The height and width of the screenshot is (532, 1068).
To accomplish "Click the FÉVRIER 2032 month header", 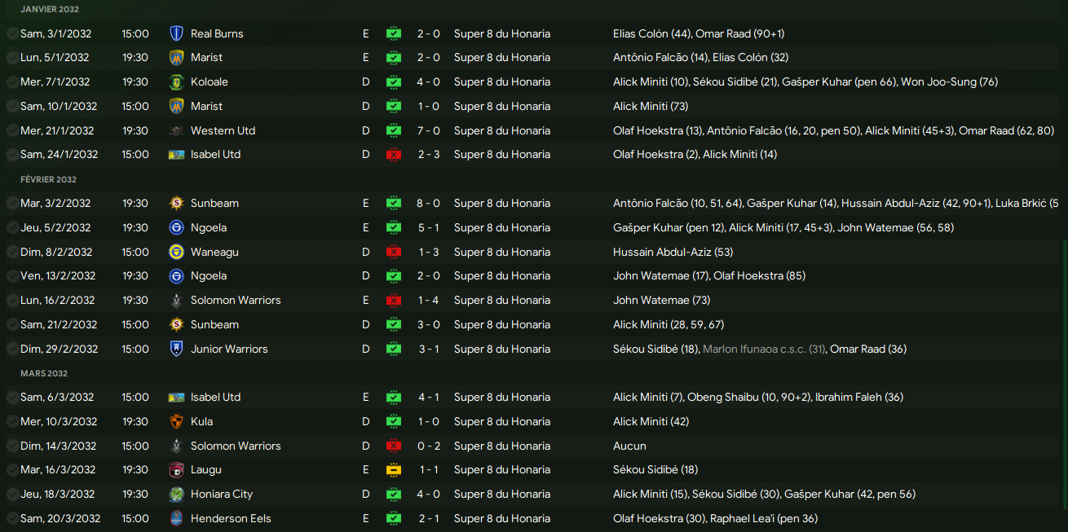I will pos(48,179).
